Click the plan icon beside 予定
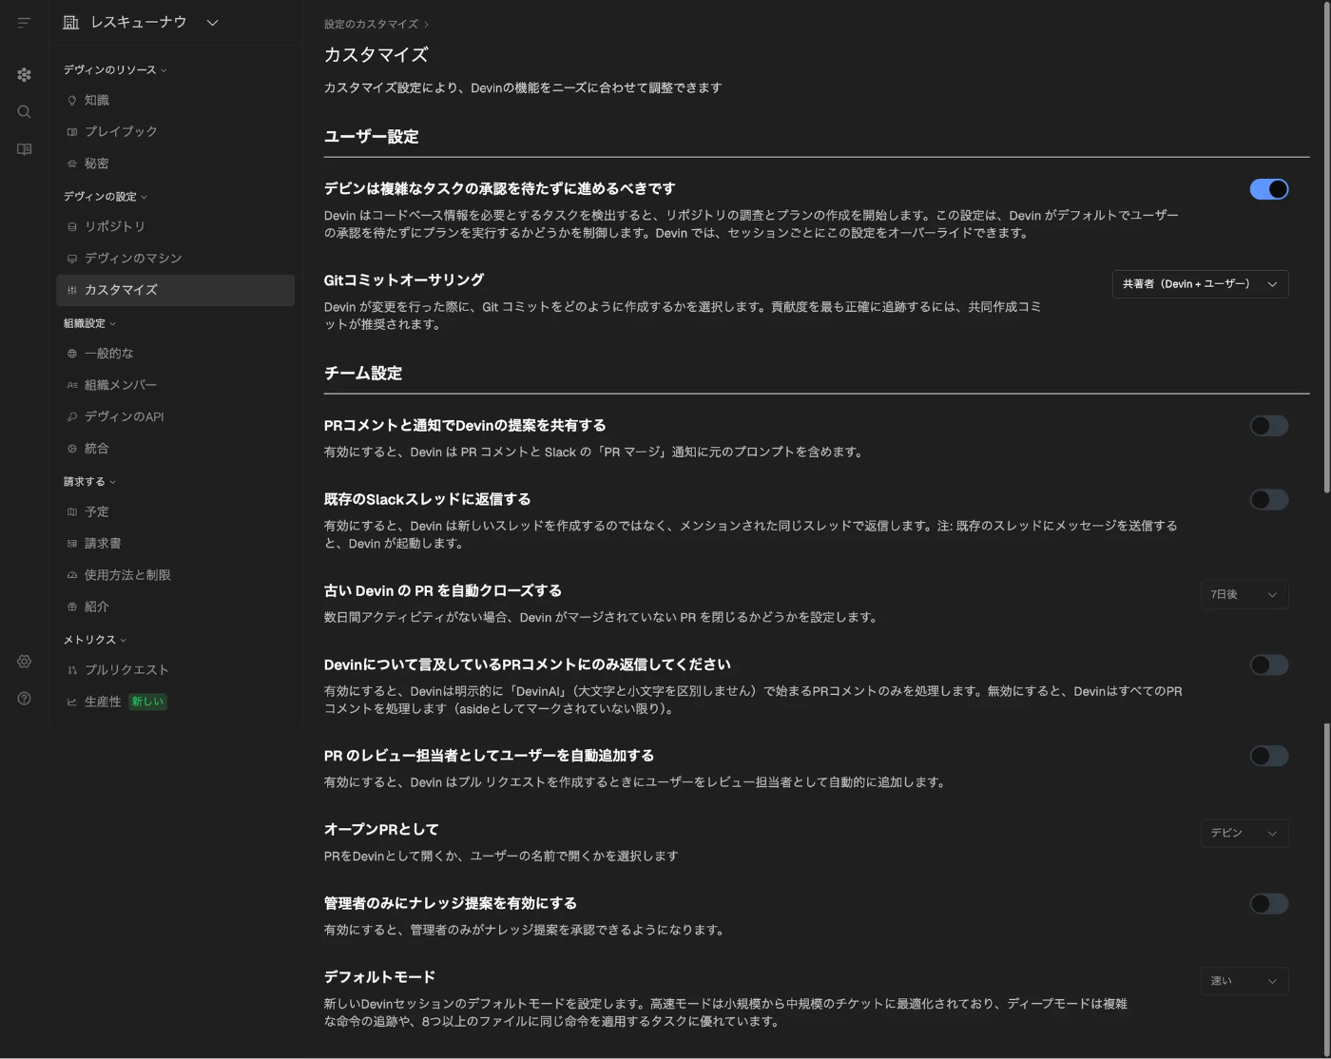The width and height of the screenshot is (1331, 1059). click(72, 511)
